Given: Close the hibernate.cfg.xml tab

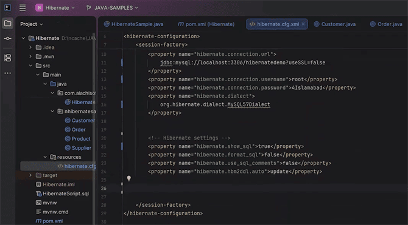Looking at the screenshot, I should click(303, 24).
